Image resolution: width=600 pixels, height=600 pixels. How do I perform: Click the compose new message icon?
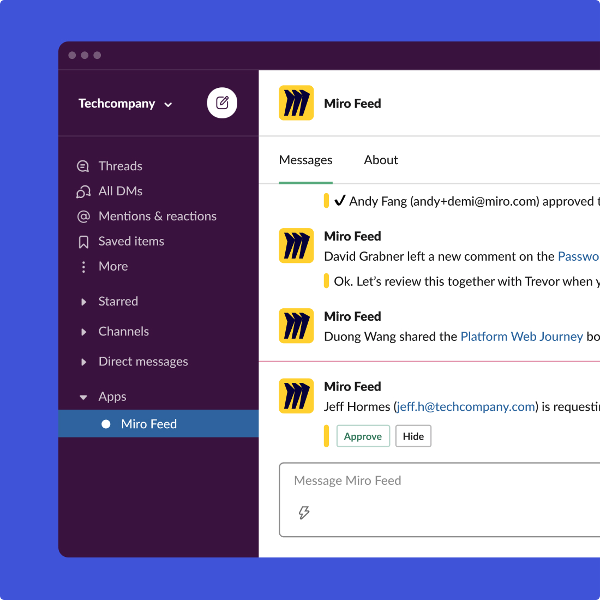coord(222,103)
